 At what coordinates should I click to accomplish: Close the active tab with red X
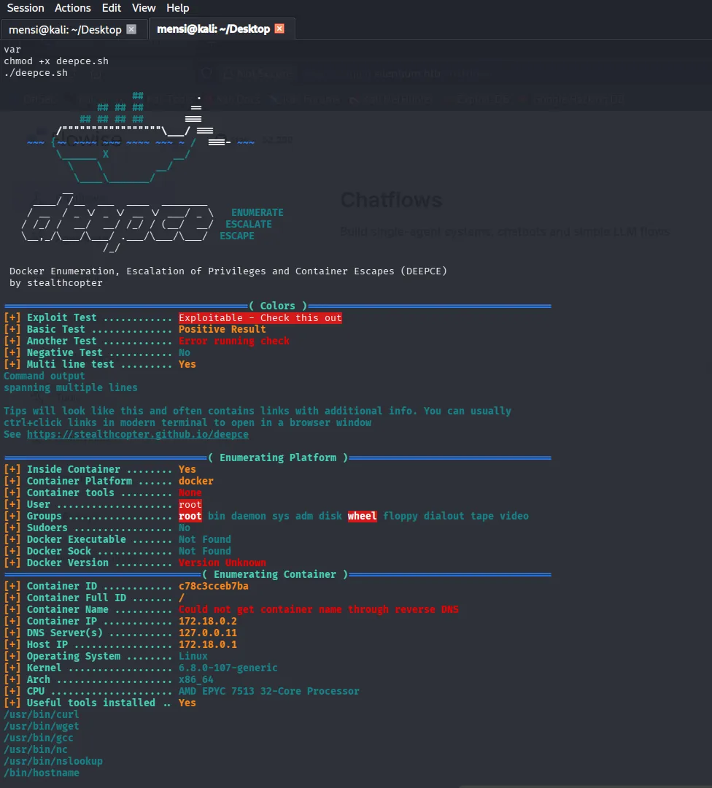[279, 28]
